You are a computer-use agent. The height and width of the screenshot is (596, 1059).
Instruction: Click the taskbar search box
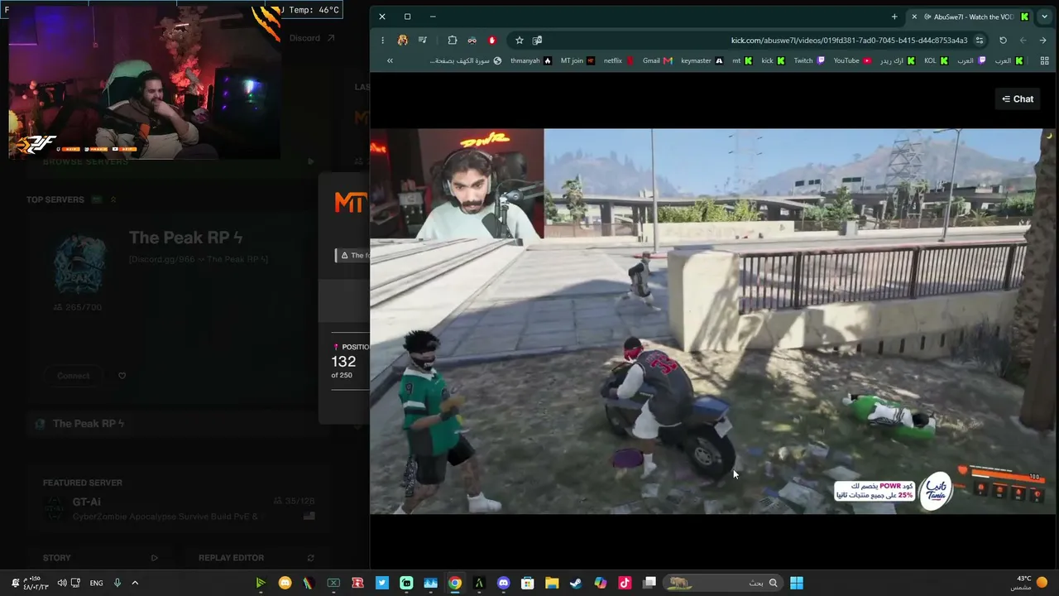pos(723,583)
